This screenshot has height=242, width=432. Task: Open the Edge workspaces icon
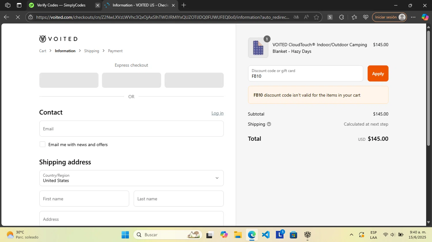pos(8,5)
